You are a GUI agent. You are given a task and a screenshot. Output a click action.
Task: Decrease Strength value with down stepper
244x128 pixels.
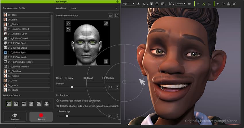[x=118, y=88]
